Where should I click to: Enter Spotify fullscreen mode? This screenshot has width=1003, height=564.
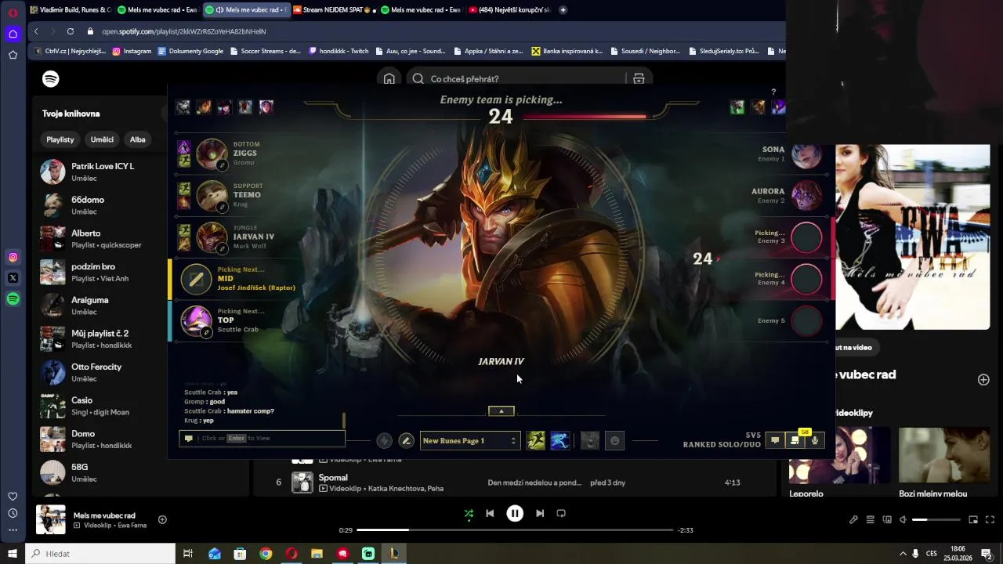click(x=990, y=519)
